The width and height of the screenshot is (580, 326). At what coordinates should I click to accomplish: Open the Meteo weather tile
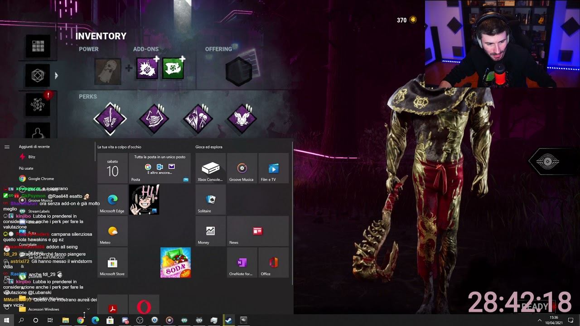point(112,231)
